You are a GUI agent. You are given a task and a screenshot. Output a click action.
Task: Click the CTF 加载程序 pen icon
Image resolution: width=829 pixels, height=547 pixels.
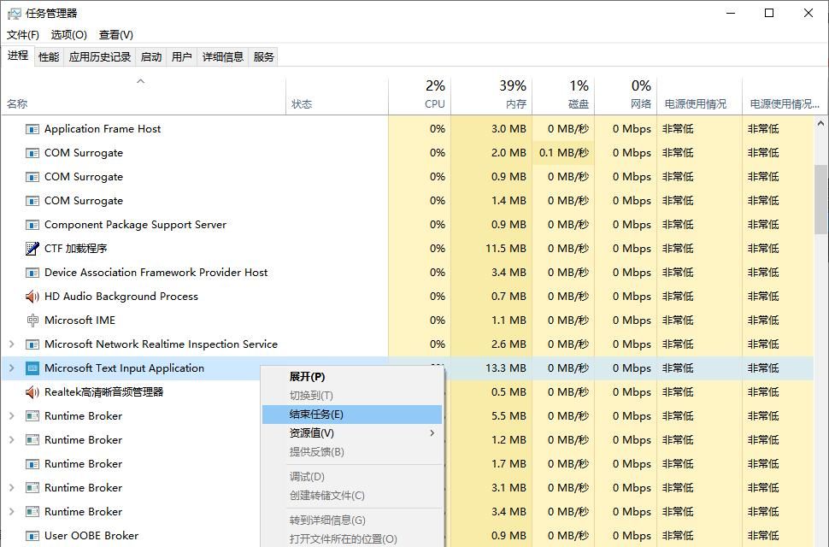point(32,248)
